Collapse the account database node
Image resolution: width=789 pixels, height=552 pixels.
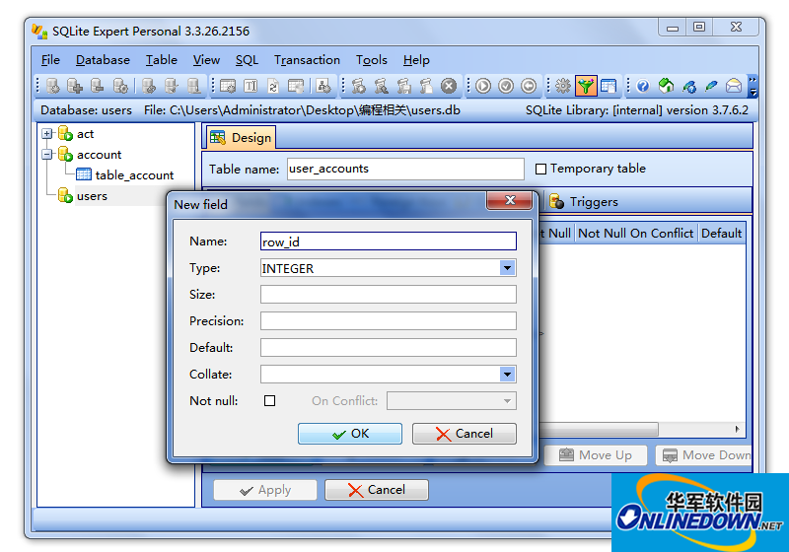(x=46, y=155)
